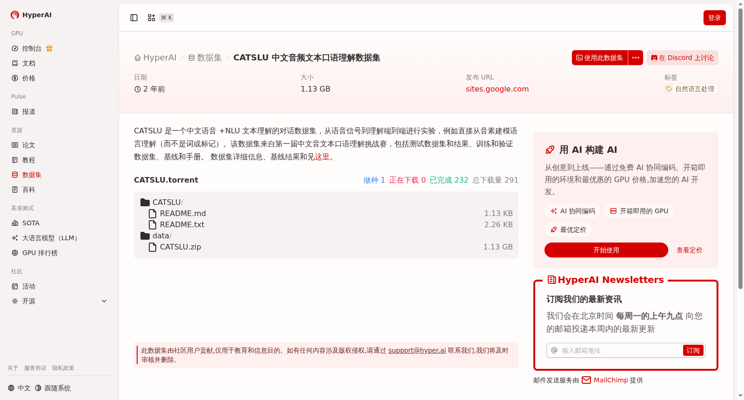Click HyperAI in the breadcrumb
Screen dimensions: 744x400
pos(160,58)
